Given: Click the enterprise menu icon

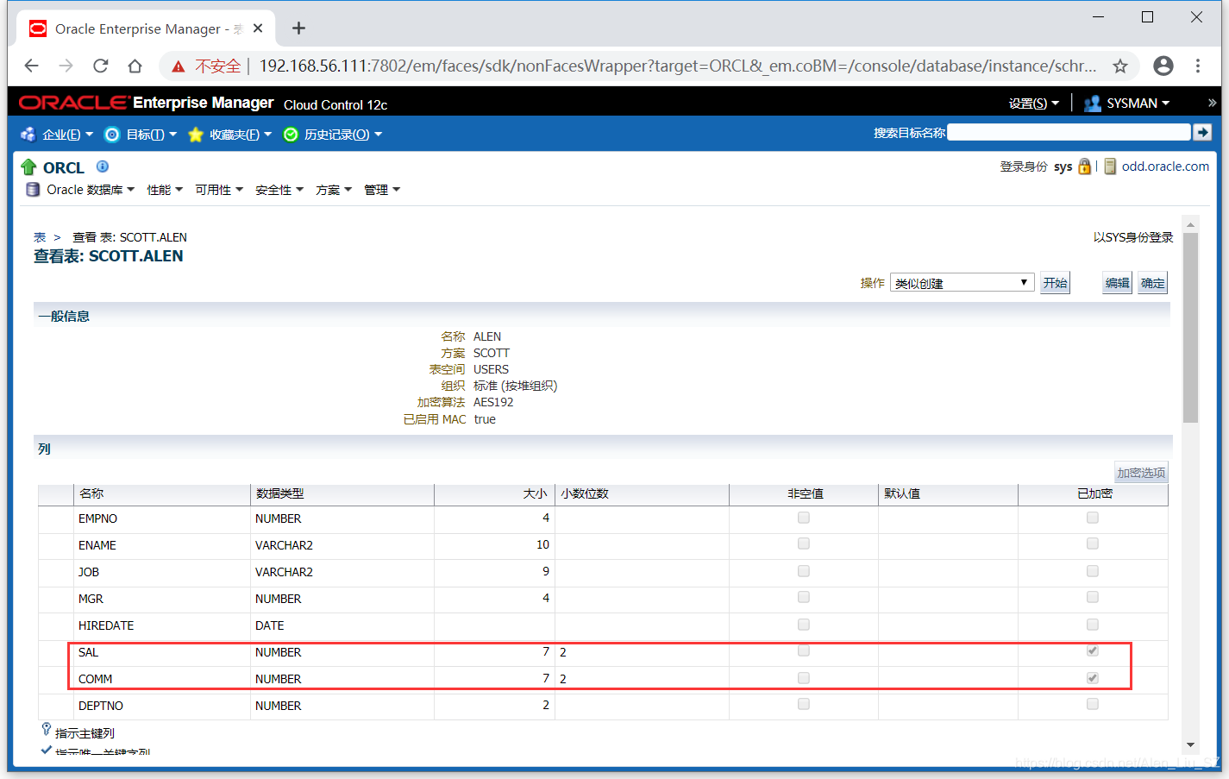Looking at the screenshot, I should (28, 135).
